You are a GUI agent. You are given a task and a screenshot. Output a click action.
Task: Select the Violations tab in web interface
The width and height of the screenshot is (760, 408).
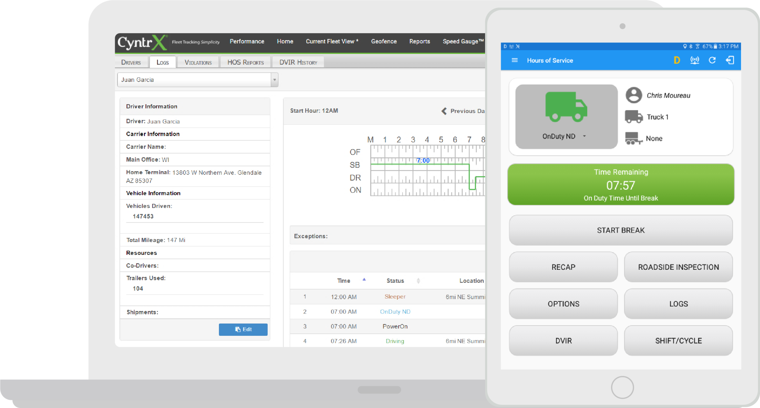198,62
